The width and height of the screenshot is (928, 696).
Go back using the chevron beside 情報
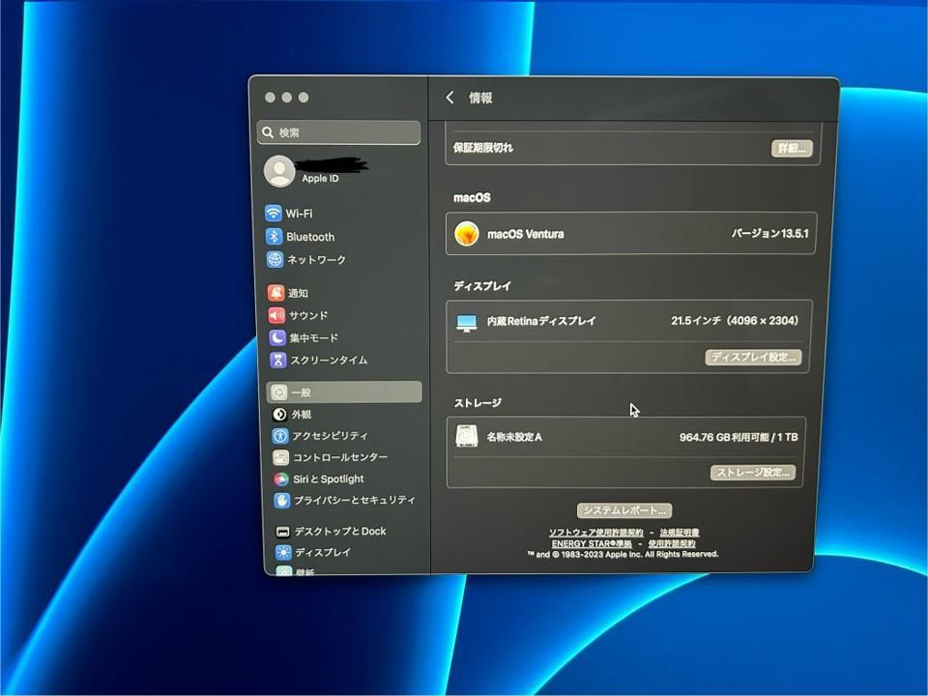[449, 97]
